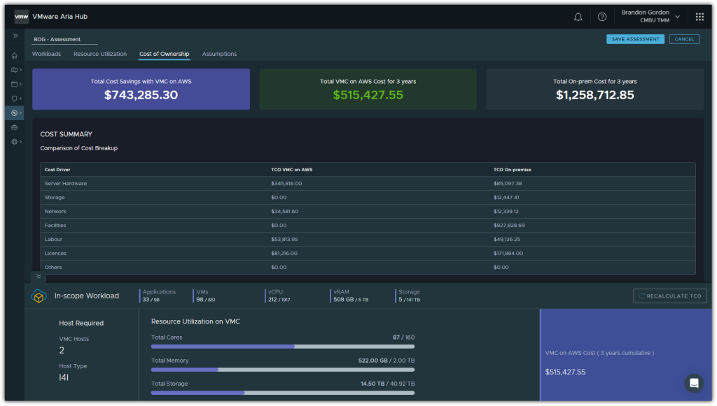Image resolution: width=717 pixels, height=406 pixels.
Task: Click the notifications bell icon
Action: tap(578, 17)
